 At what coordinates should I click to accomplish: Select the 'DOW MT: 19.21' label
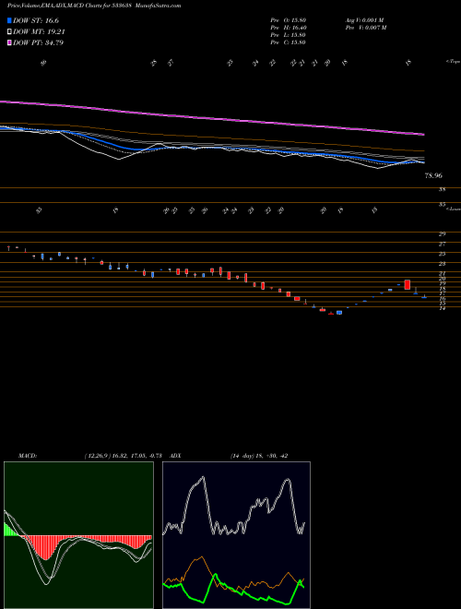click(39, 32)
